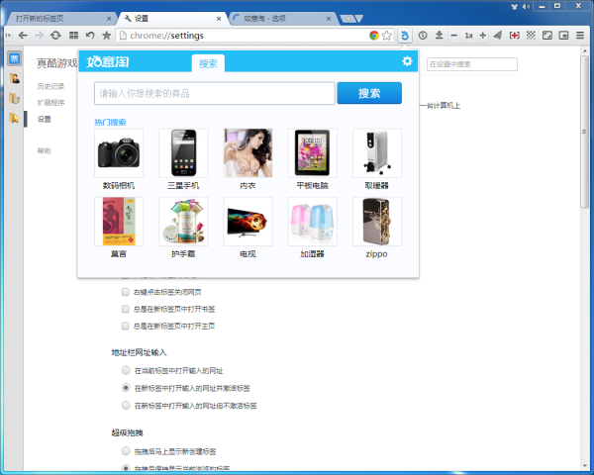Click the page vertical scrollbar thumb
Viewport: 594px width, 475px height.
click(x=584, y=132)
